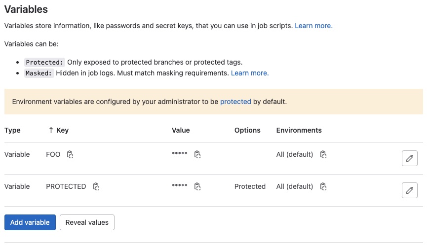Sort the table by Key column
The height and width of the screenshot is (248, 430).
58,130
